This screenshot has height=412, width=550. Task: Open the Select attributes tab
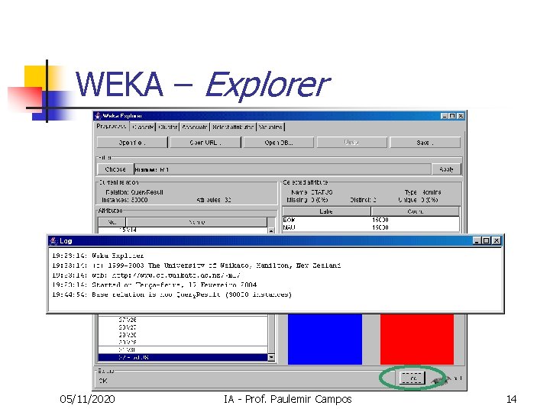pos(233,127)
